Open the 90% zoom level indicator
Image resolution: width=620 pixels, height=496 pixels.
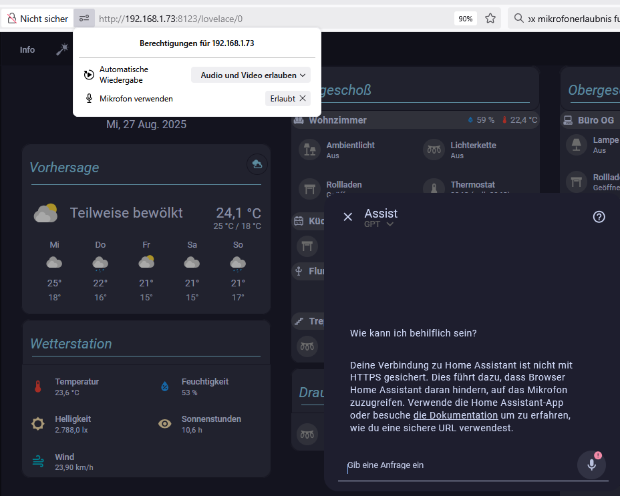coord(466,19)
